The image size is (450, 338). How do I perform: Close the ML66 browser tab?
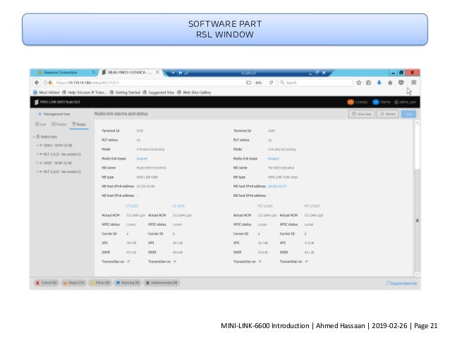click(157, 73)
